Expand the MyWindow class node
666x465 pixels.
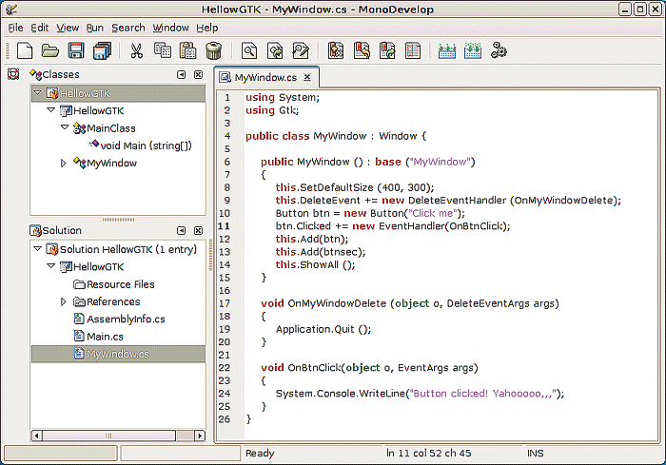64,163
